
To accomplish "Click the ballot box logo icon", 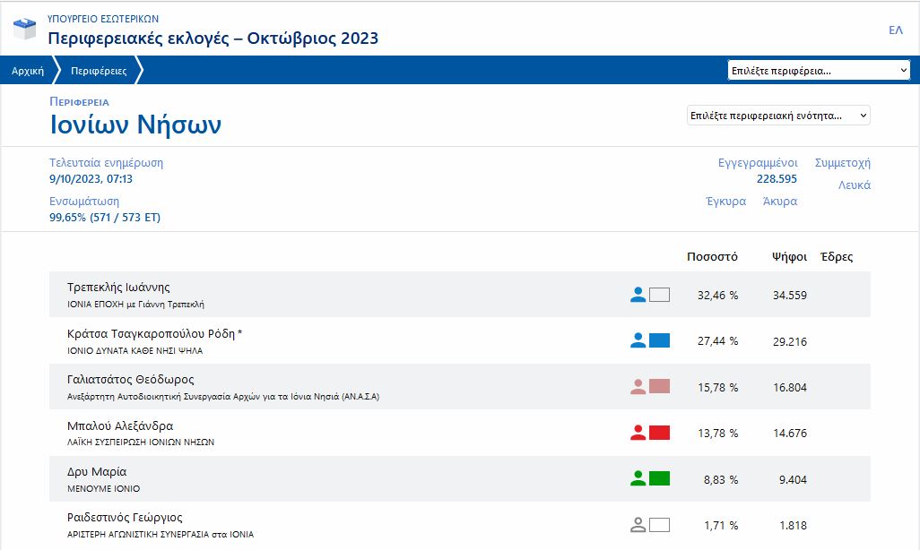I will click(x=25, y=30).
